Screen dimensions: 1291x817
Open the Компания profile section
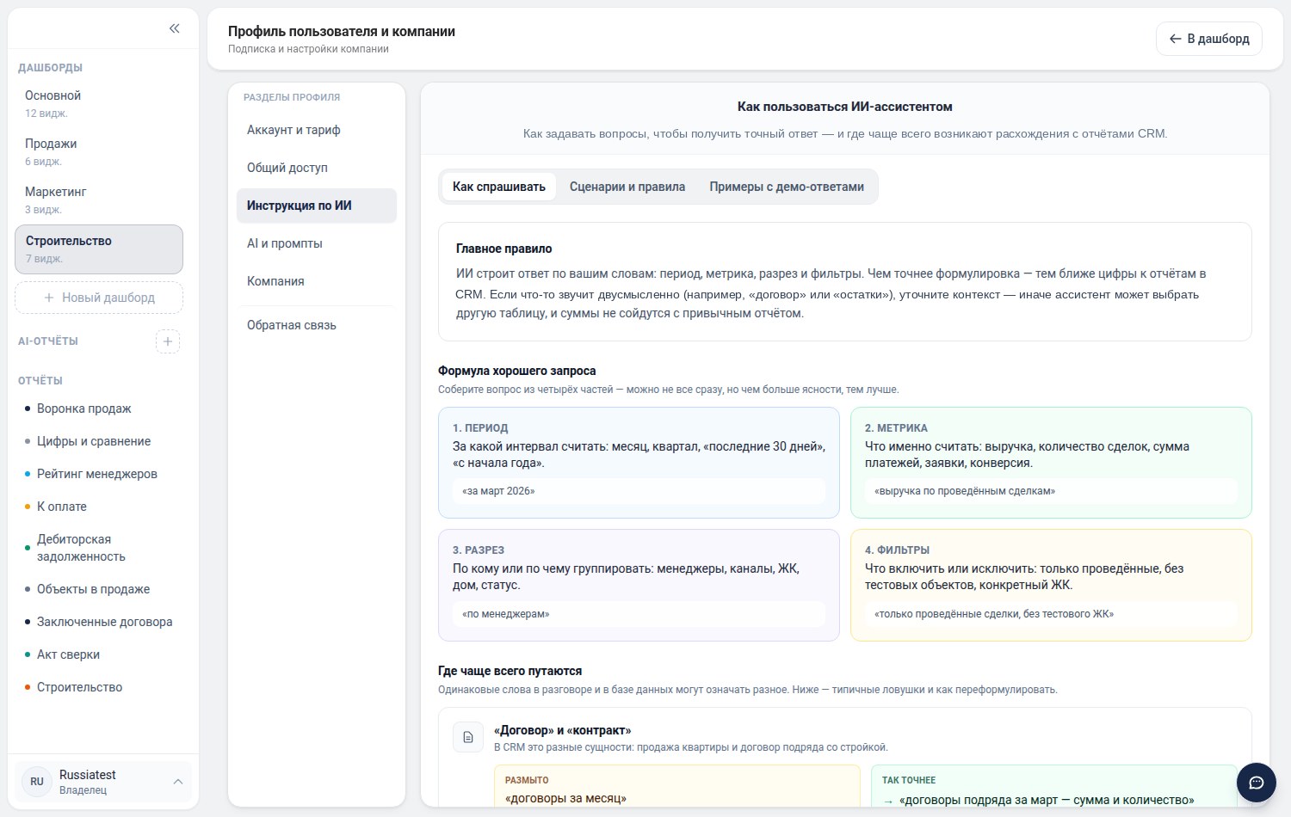coord(317,281)
